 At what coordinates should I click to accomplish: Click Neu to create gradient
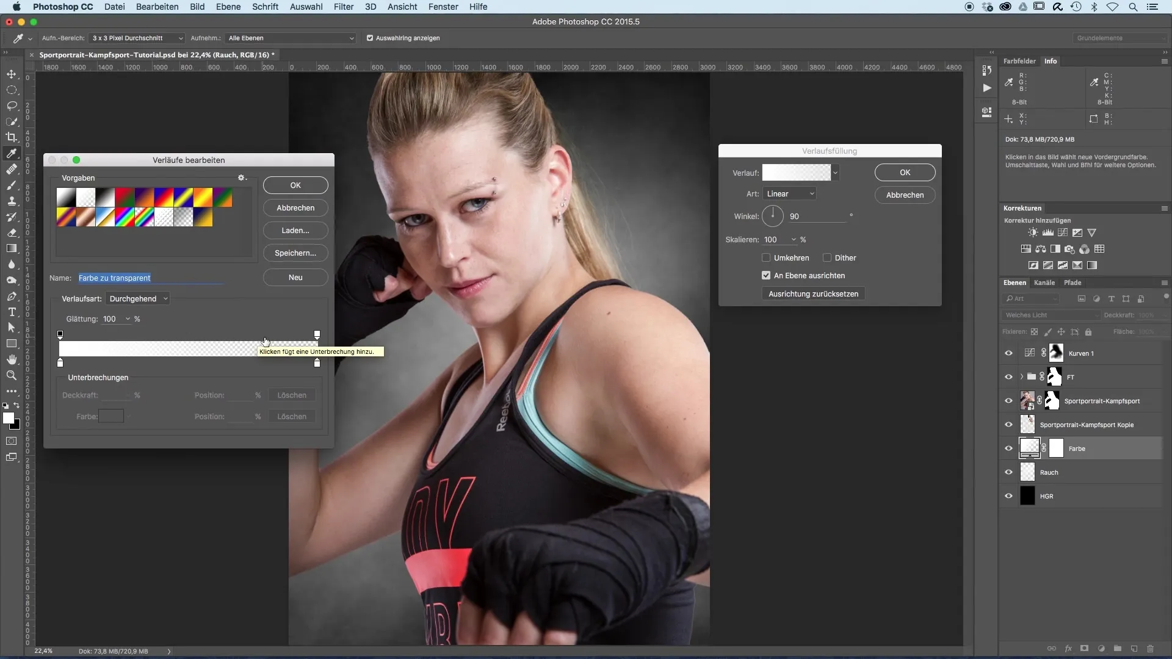(295, 277)
